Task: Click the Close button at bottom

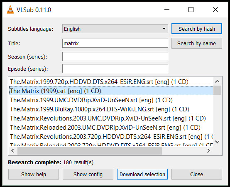Action: 197,174
